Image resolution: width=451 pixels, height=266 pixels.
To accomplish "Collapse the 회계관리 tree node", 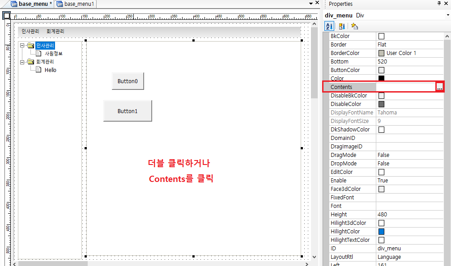I will pyautogui.click(x=22, y=62).
